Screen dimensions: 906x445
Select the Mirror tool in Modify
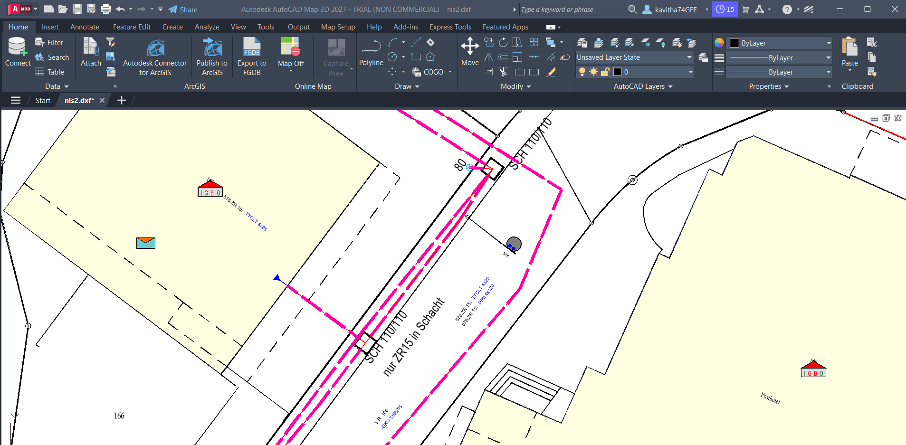tap(488, 57)
